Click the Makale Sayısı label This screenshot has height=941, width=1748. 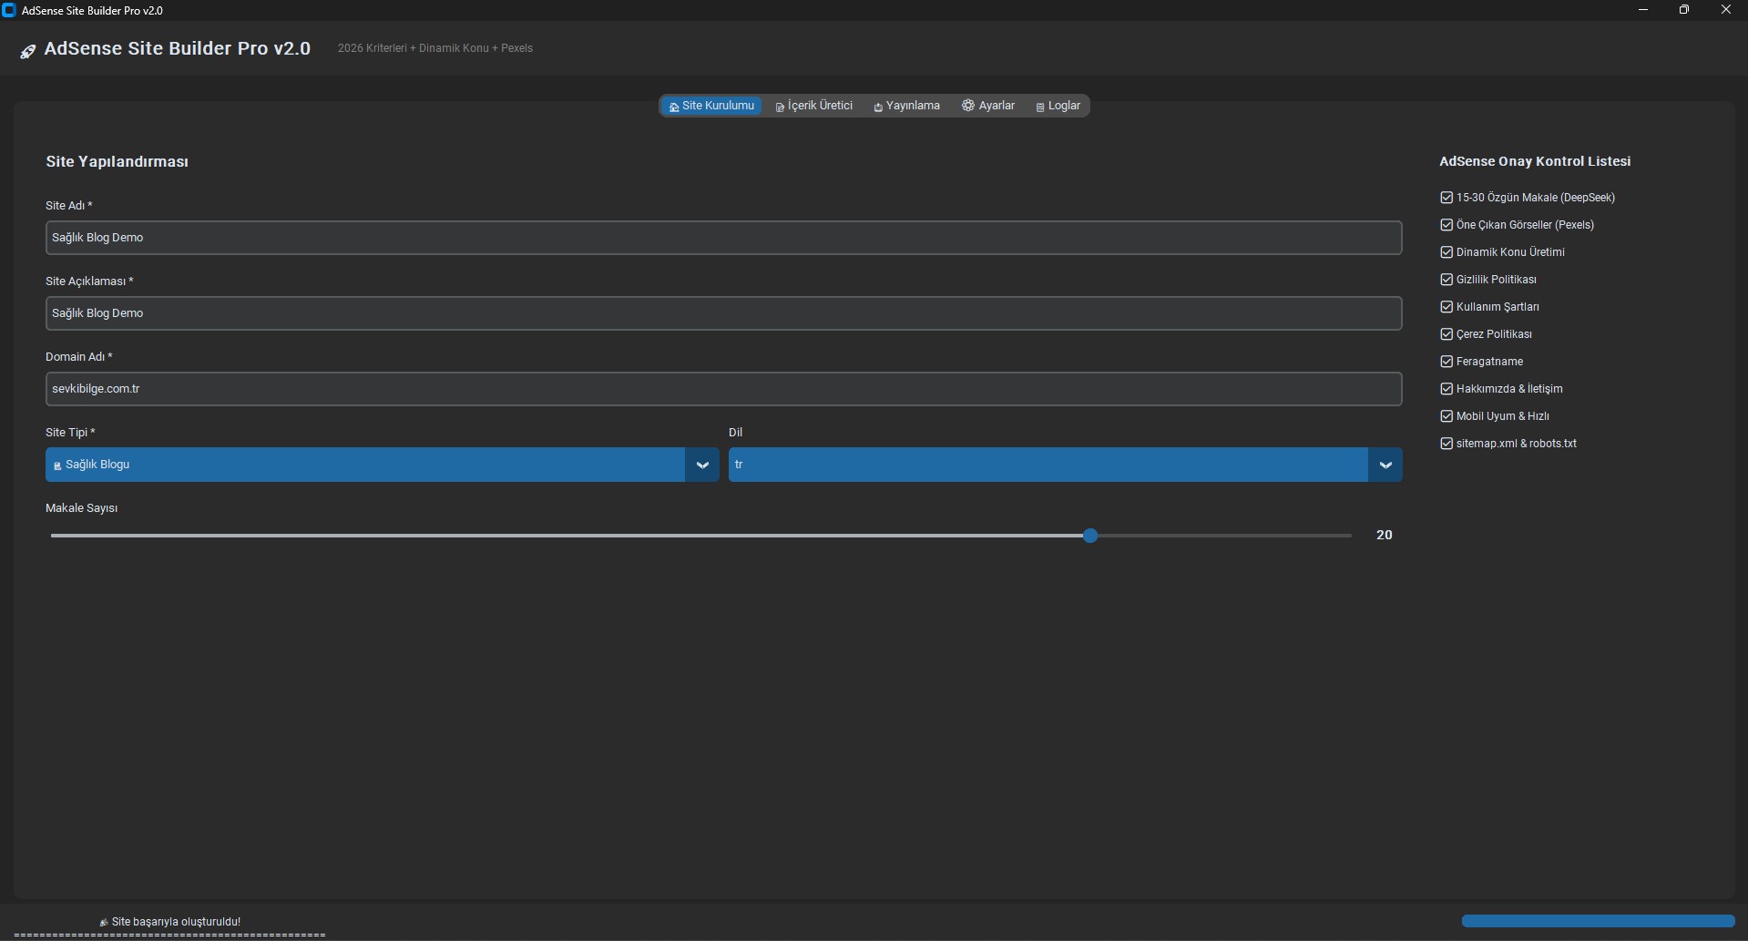click(x=82, y=508)
